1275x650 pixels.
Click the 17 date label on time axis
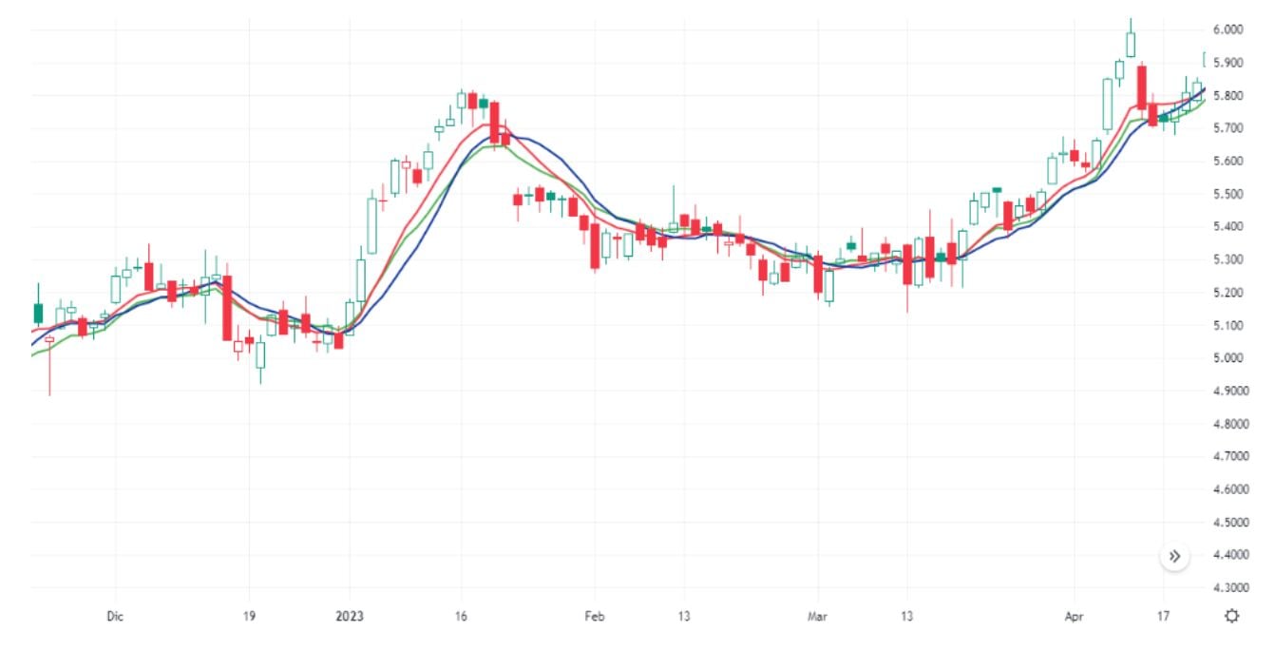pos(1162,616)
